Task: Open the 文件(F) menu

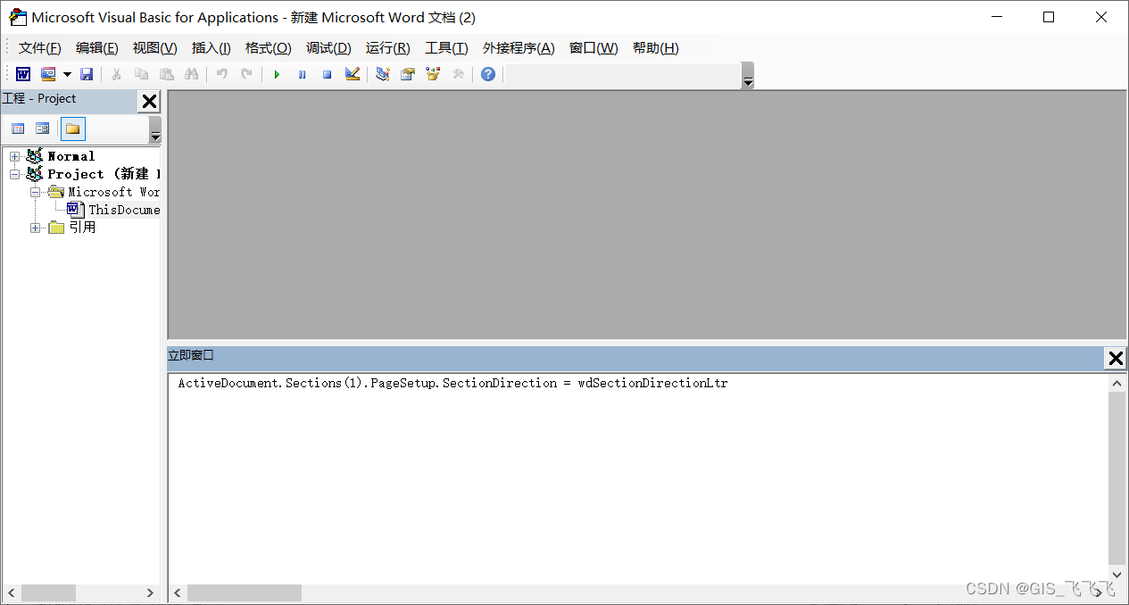Action: (40, 48)
